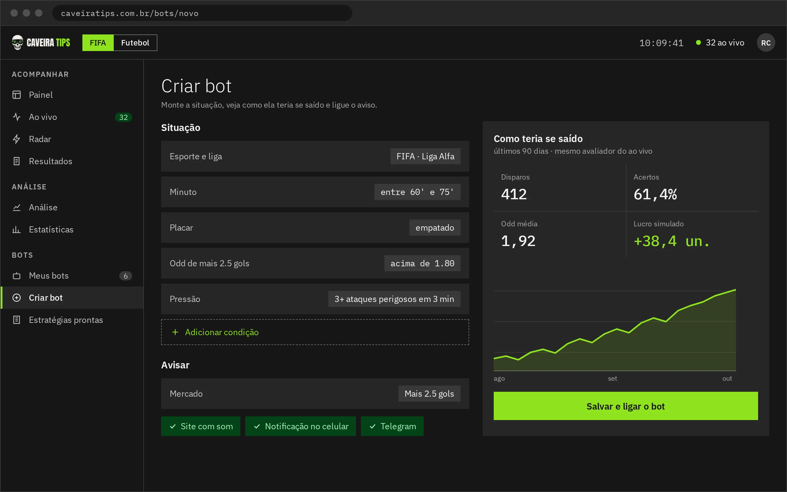Change the Placar value empatado
Image resolution: width=787 pixels, height=492 pixels.
(x=435, y=228)
